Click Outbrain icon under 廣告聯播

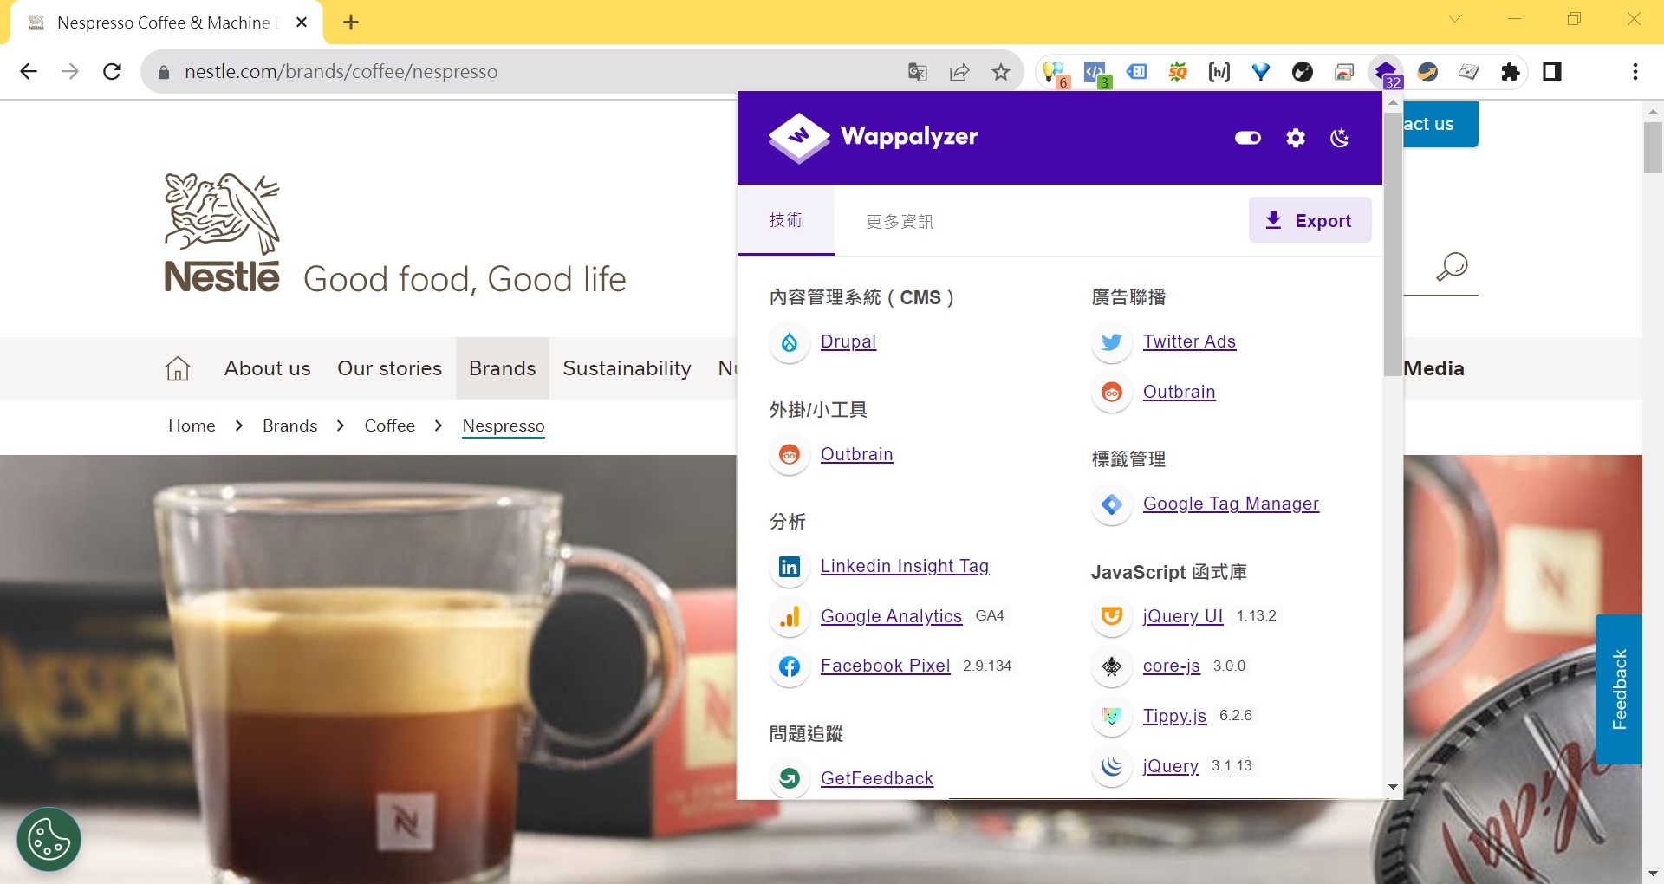[1112, 393]
